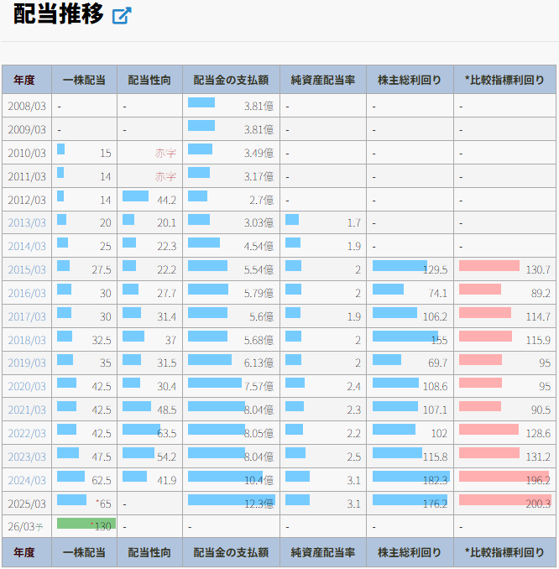Open the 2020/03 fiscal year link
The width and height of the screenshot is (559, 569).
tap(27, 386)
